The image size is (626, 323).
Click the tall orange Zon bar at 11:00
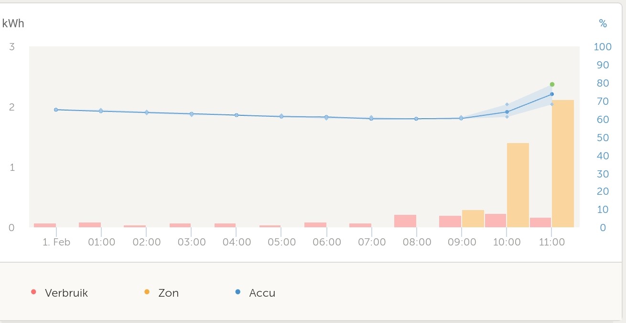563,164
